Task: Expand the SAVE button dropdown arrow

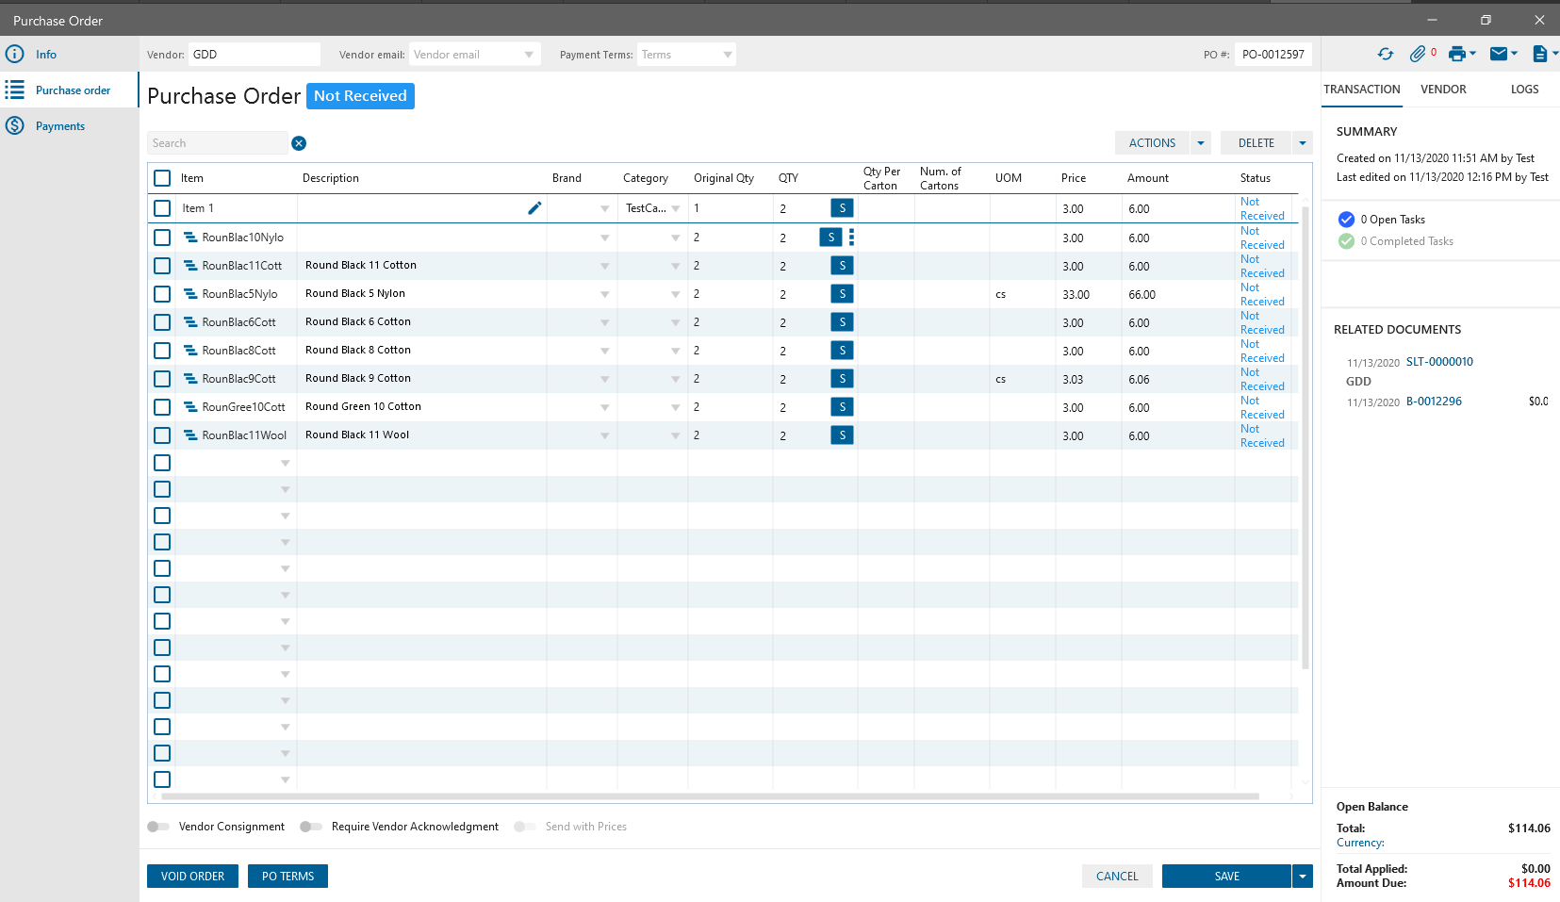Action: tap(1303, 877)
